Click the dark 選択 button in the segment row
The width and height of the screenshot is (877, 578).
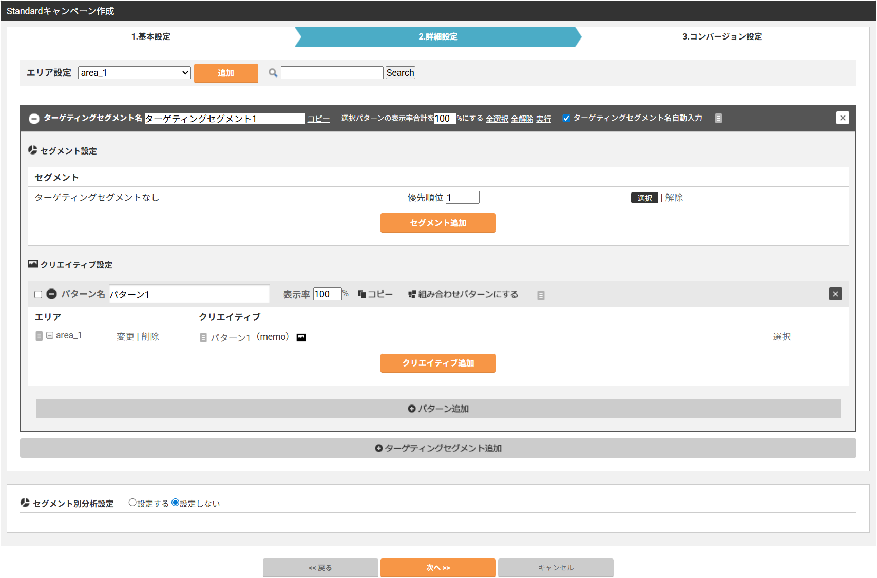tap(644, 198)
